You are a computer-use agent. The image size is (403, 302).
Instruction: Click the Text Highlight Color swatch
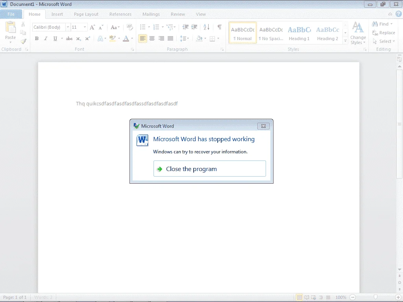[x=113, y=39]
